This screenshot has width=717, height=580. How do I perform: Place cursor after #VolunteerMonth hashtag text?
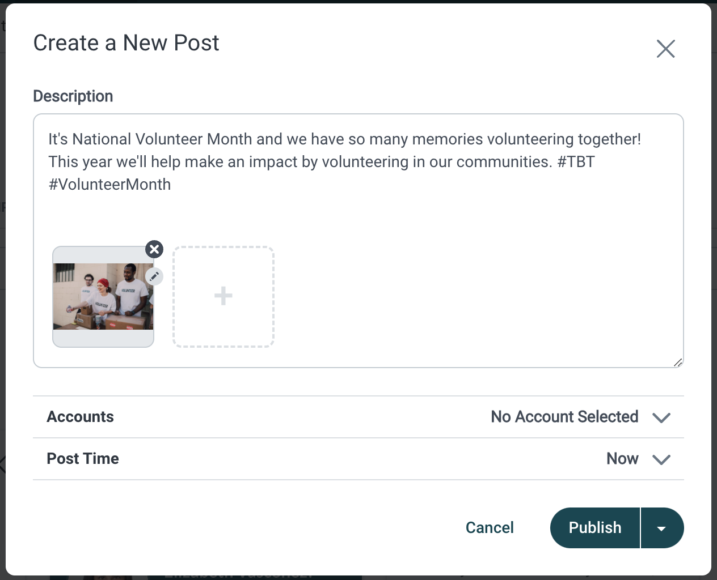pos(171,185)
